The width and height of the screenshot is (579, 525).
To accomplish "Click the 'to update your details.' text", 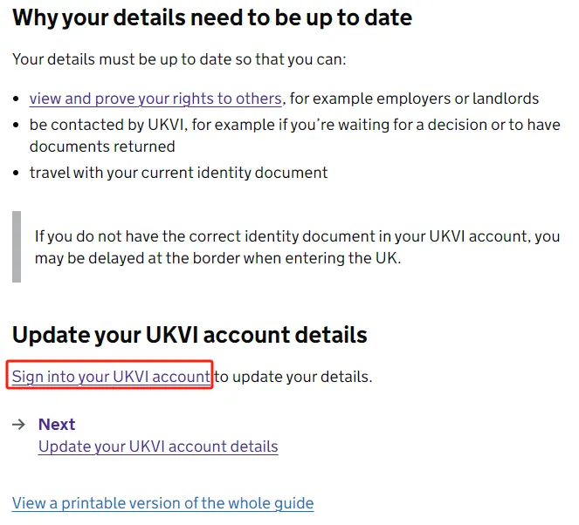I will click(293, 377).
